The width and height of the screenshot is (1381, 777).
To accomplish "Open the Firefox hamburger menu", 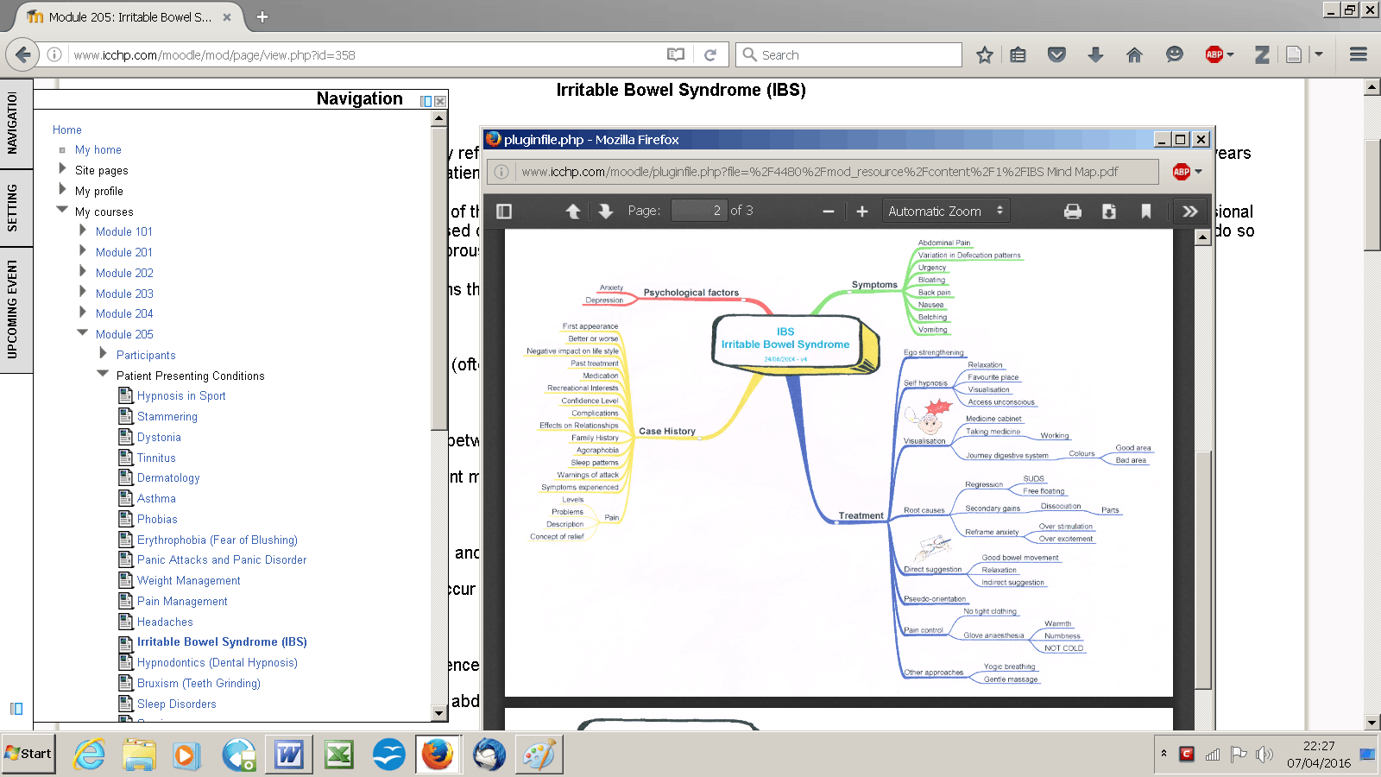I will coord(1358,54).
